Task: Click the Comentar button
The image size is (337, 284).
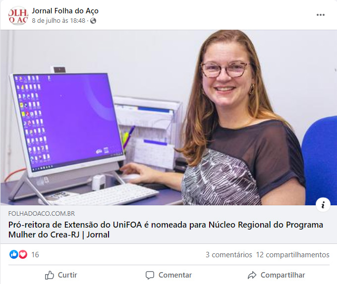Action: click(x=168, y=275)
